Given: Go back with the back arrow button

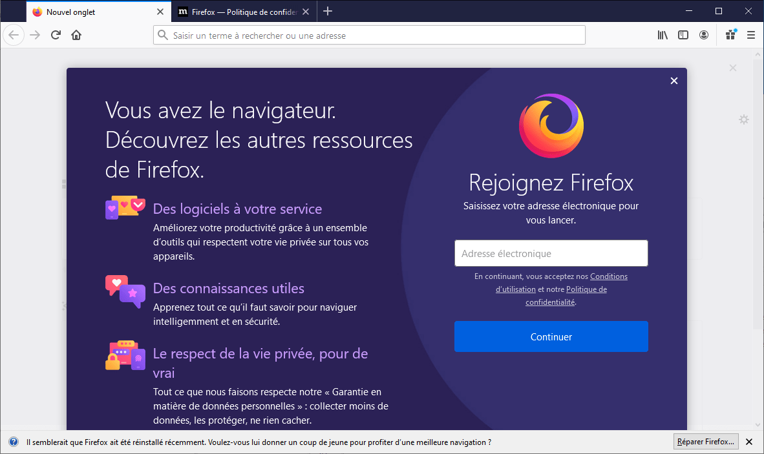Looking at the screenshot, I should (x=14, y=35).
